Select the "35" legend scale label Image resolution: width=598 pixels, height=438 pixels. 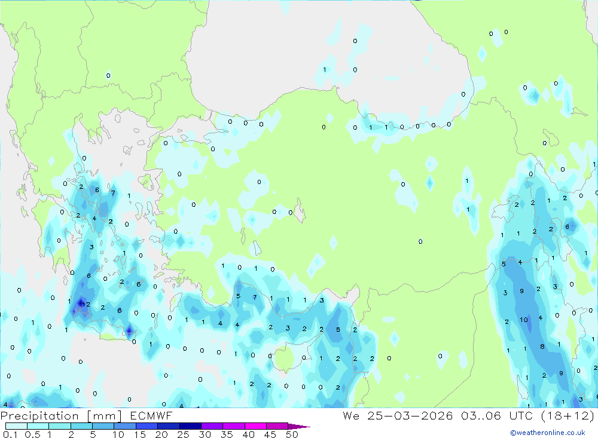pos(227,434)
